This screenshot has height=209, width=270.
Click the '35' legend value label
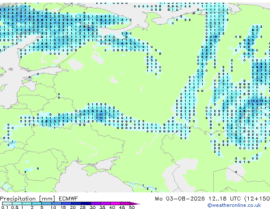coord(102,207)
